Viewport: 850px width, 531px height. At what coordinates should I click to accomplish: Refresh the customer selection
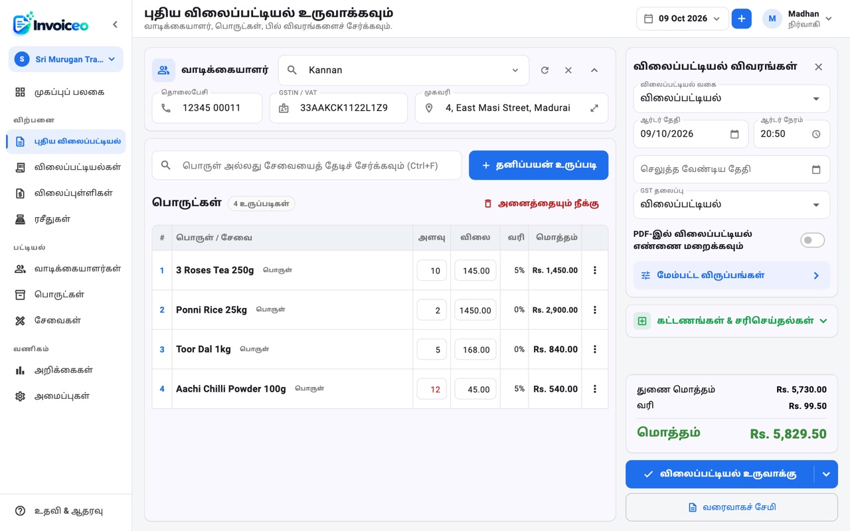(x=545, y=70)
